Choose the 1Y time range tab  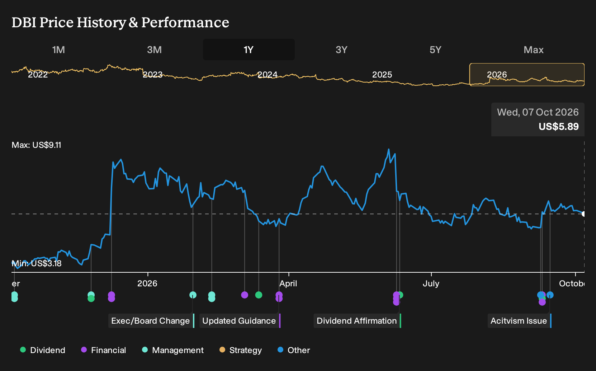[x=249, y=50]
